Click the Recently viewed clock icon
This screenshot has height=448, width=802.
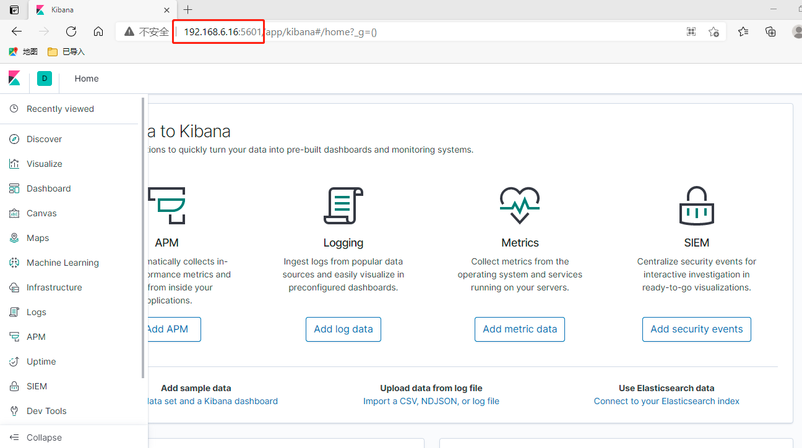point(14,109)
